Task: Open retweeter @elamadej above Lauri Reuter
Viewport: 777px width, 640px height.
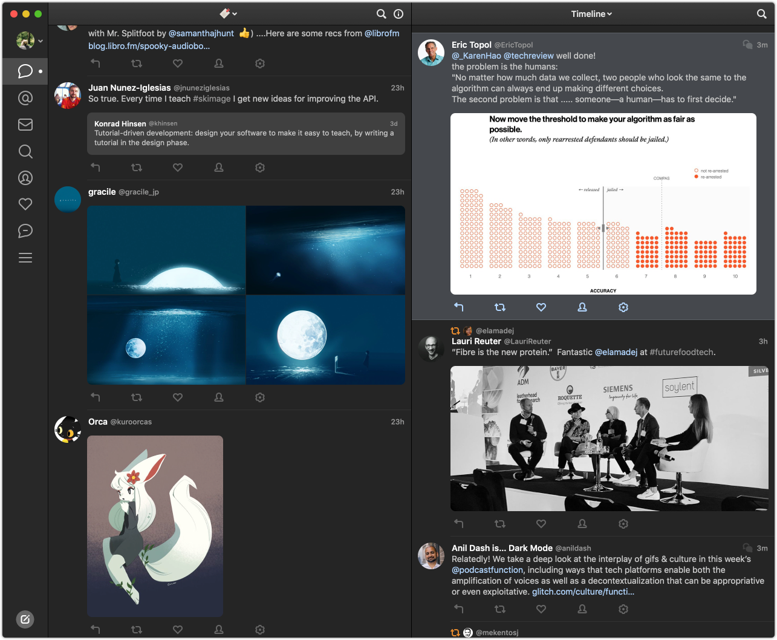Action: click(495, 331)
